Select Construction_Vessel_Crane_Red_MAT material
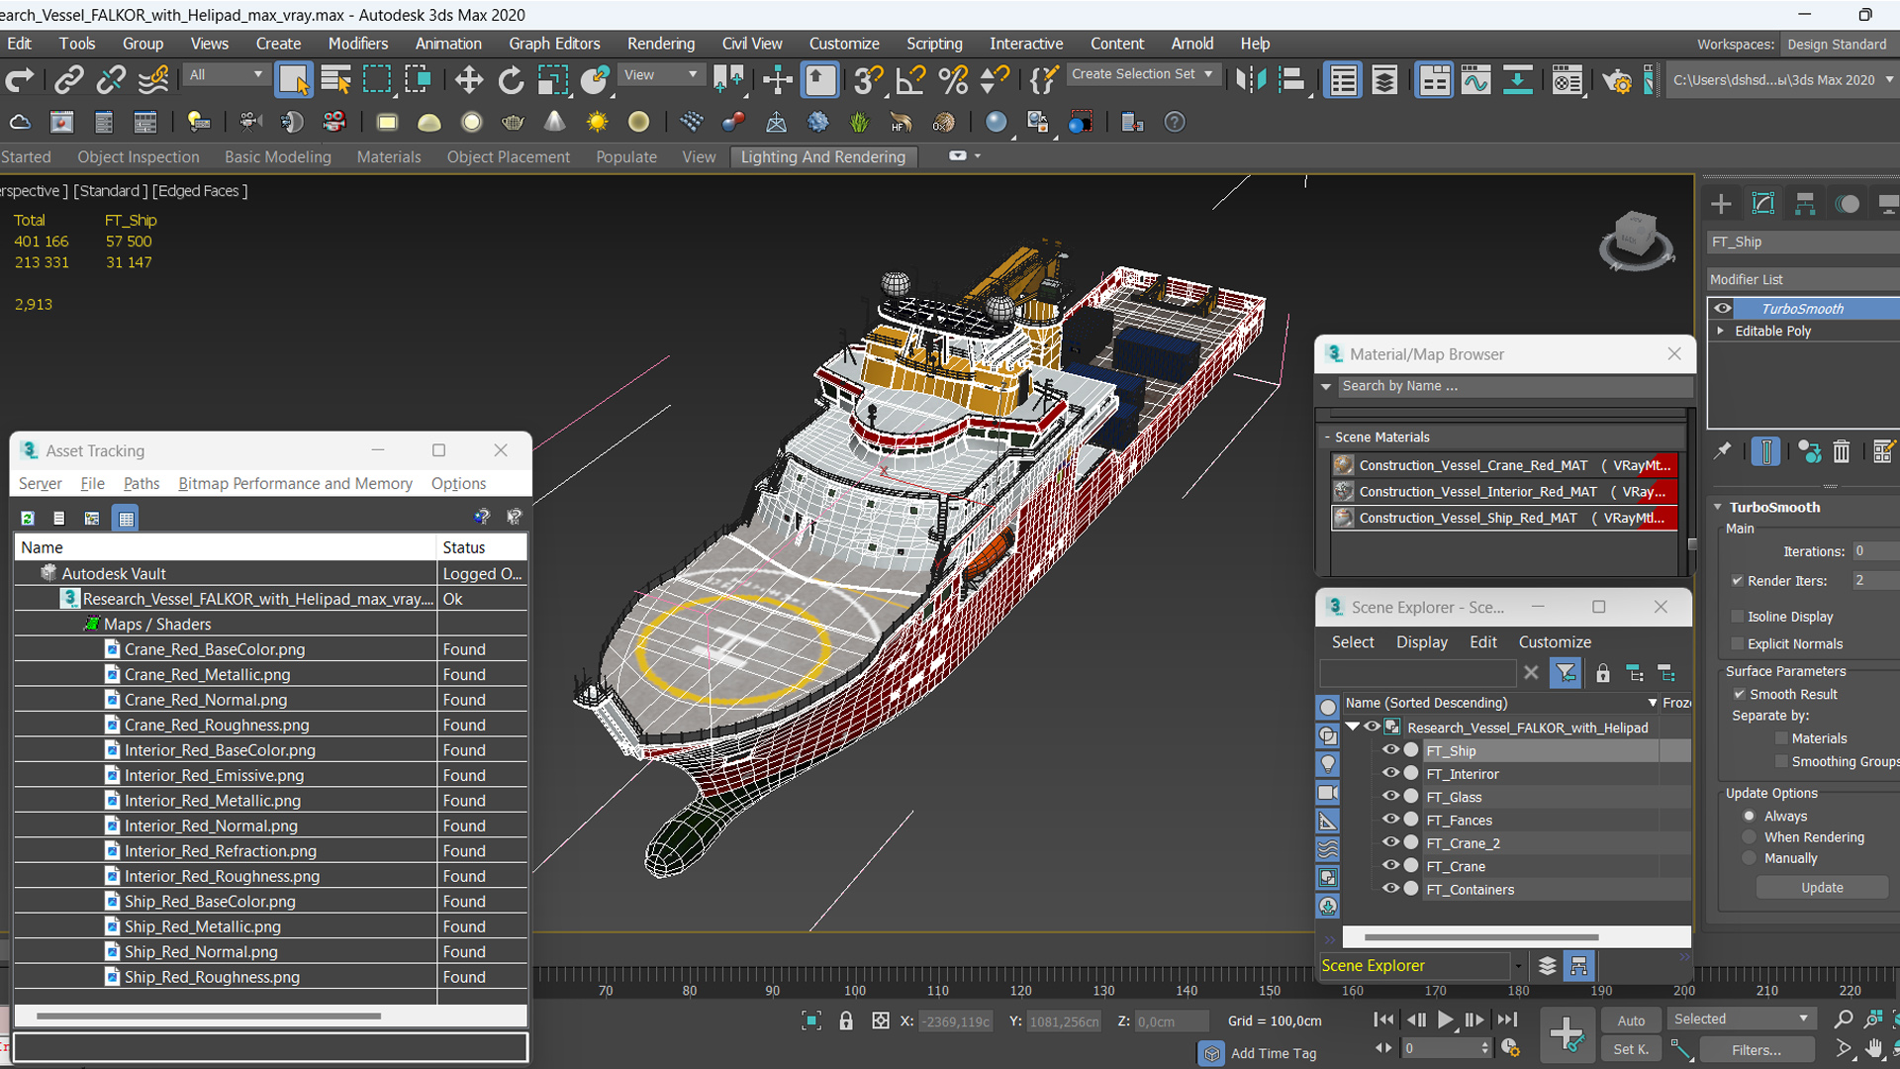 tap(1504, 465)
